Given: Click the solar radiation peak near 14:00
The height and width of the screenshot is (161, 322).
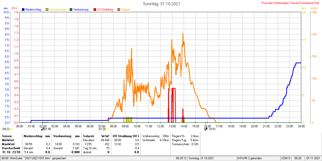Looking at the screenshot, I should click(x=183, y=34).
